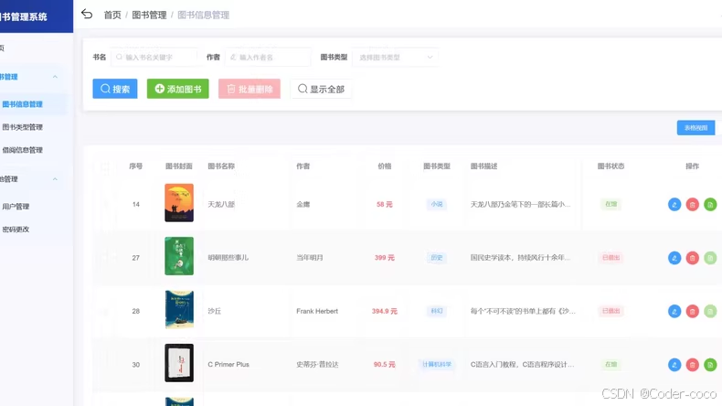Click the green action icon for 天龙八部
The image size is (722, 406).
(x=710, y=204)
